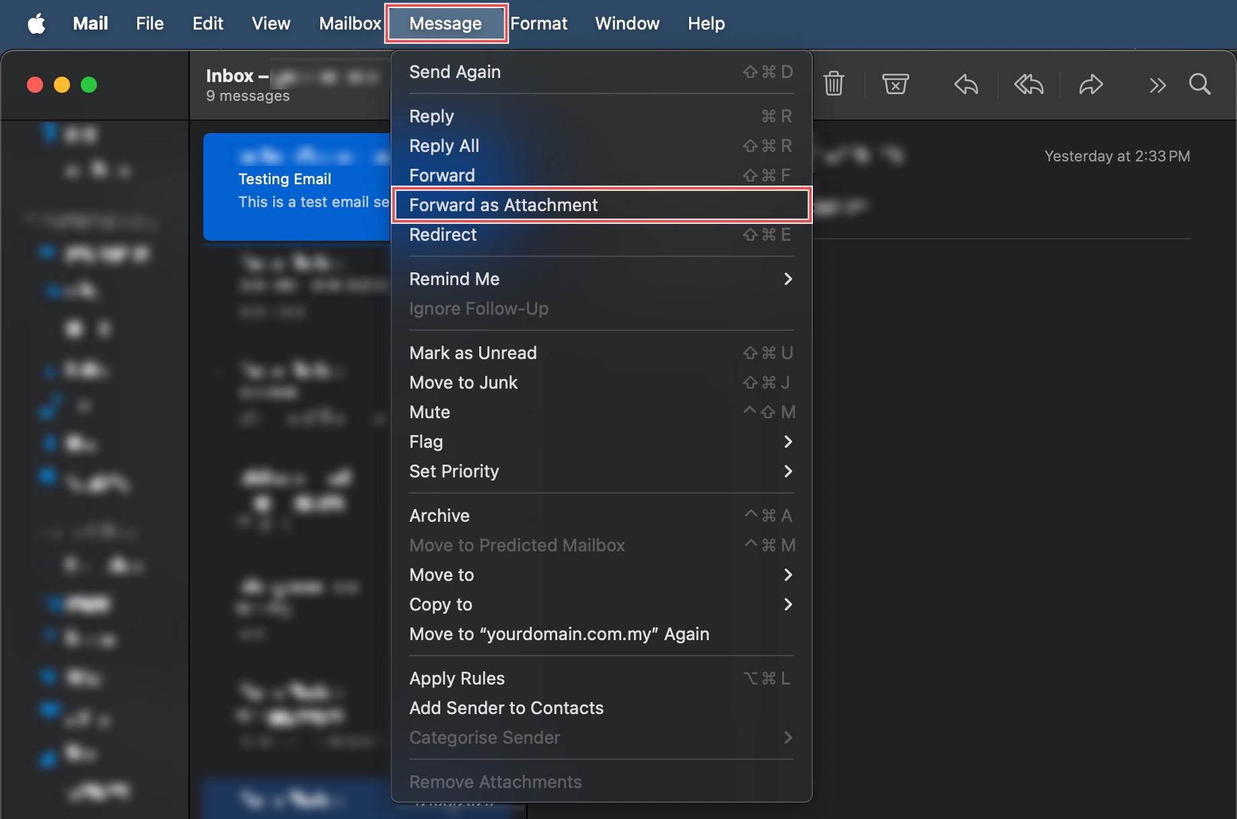The width and height of the screenshot is (1237, 819).
Task: Open the Mailbox menu
Action: click(x=350, y=24)
